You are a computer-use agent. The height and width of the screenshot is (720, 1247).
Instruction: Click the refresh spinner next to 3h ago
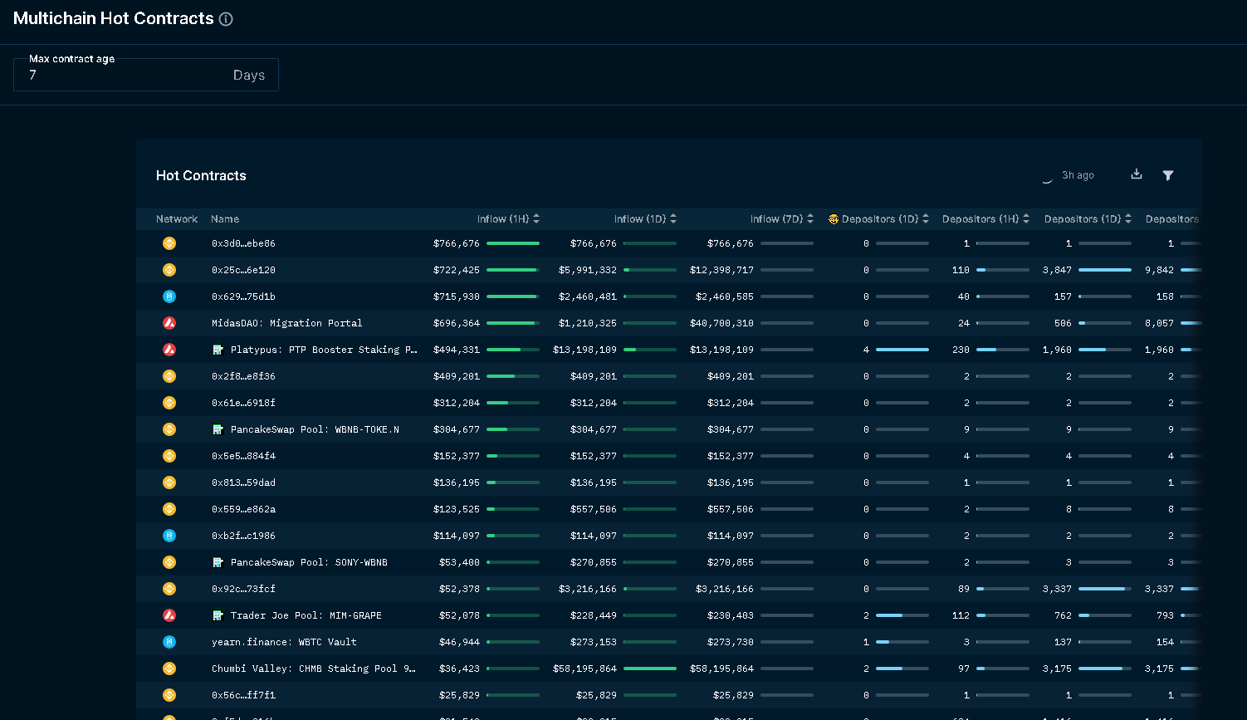pyautogui.click(x=1048, y=176)
